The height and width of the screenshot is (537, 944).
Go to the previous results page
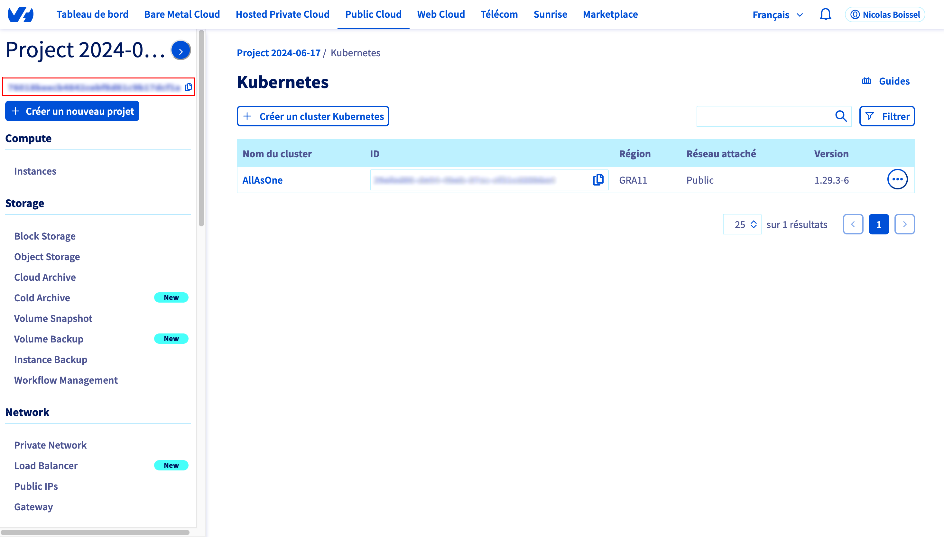[853, 224]
